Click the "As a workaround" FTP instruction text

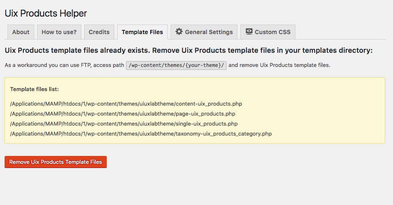pyautogui.click(x=64, y=65)
